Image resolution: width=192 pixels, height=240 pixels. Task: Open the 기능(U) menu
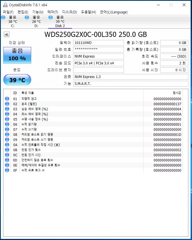[38, 12]
